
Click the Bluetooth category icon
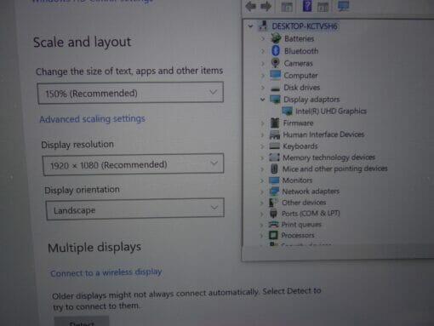276,51
